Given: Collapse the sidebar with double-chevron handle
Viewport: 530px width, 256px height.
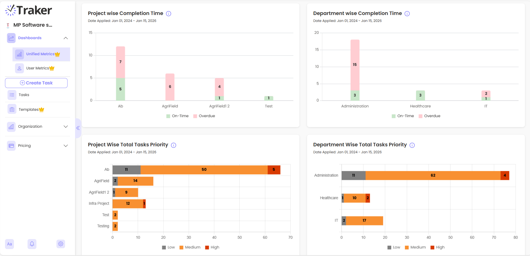Looking at the screenshot, I should 78,128.
